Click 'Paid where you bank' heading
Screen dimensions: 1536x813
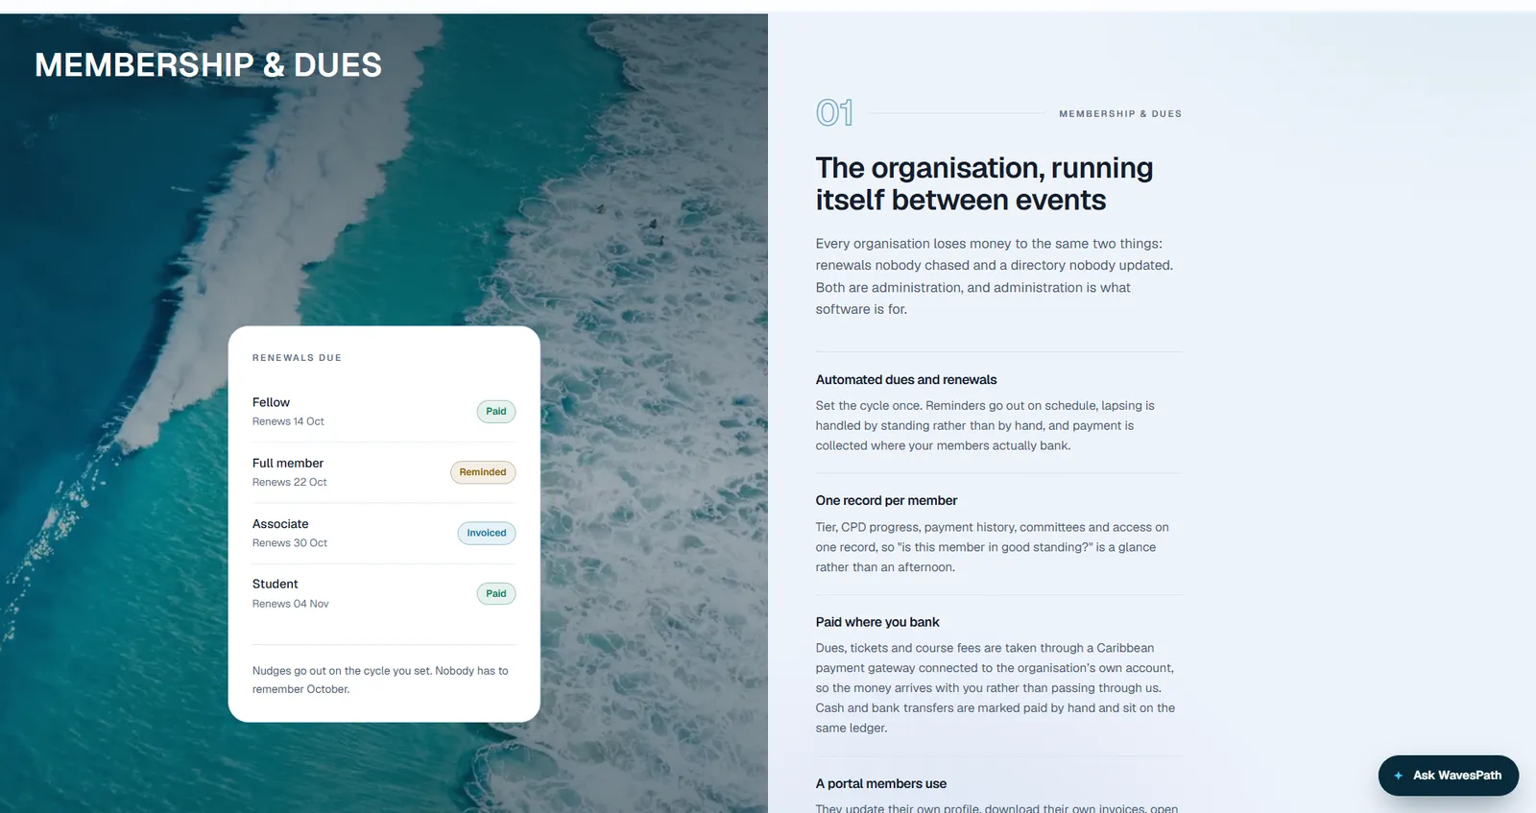[x=877, y=622]
